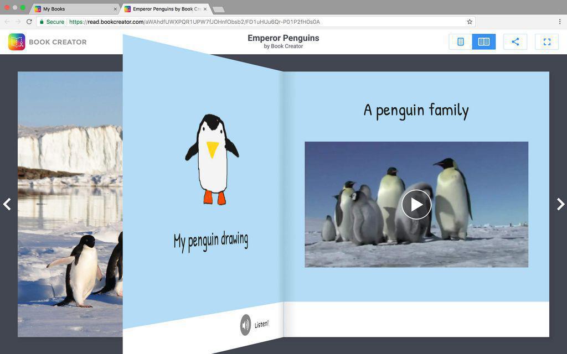Viewport: 567px width, 354px height.
Task: Toggle fullscreen reading mode
Action: tap(547, 41)
